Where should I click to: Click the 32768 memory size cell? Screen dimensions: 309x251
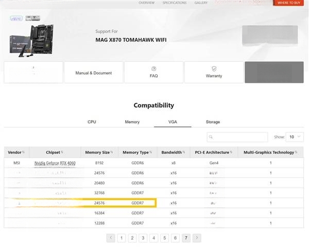pyautogui.click(x=99, y=193)
